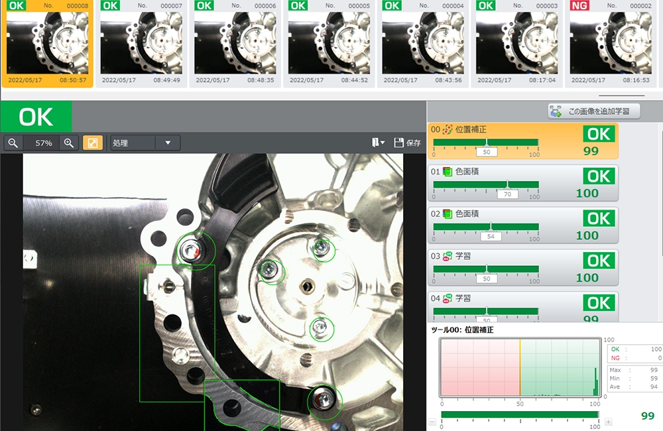Click the green OK badge on tool 03
Image resolution: width=663 pixels, height=431 pixels.
(599, 261)
